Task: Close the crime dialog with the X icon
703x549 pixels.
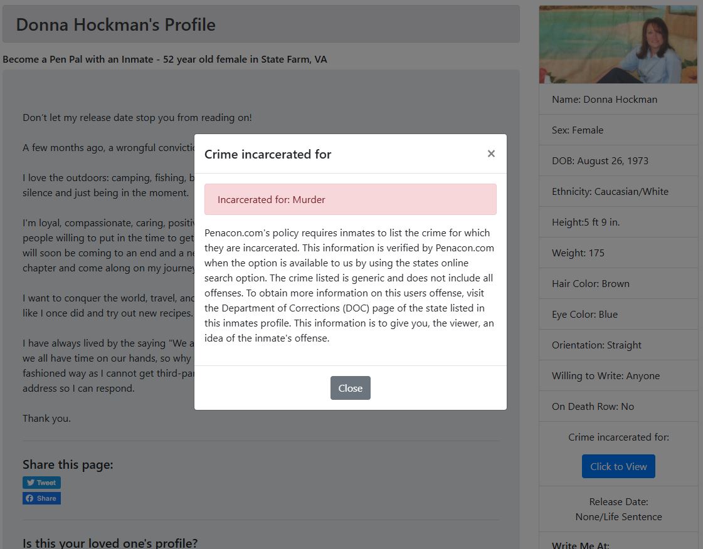Action: coord(491,154)
